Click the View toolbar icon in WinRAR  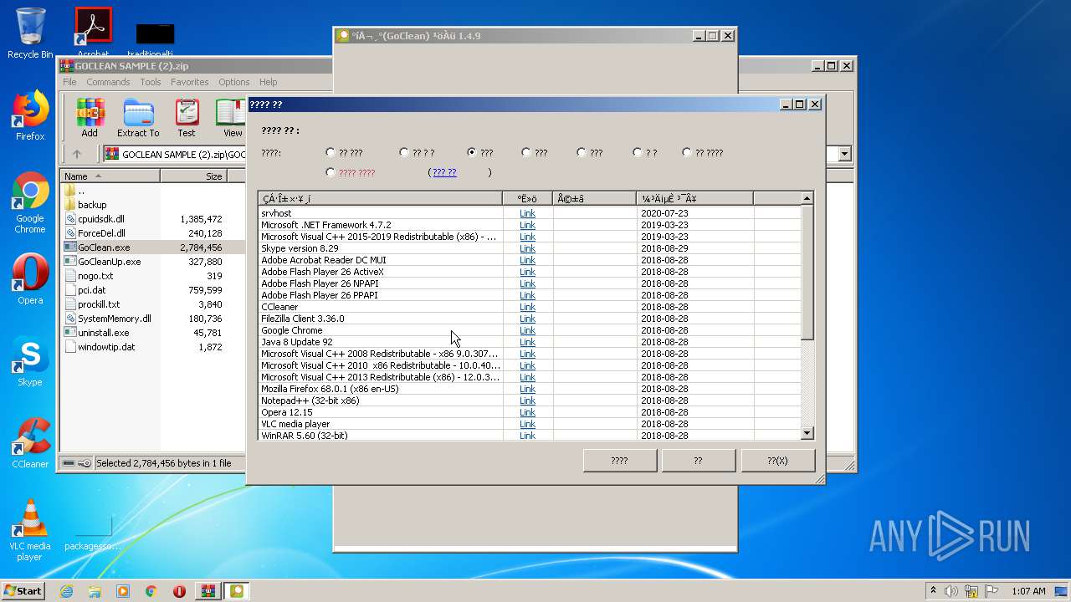pyautogui.click(x=232, y=118)
